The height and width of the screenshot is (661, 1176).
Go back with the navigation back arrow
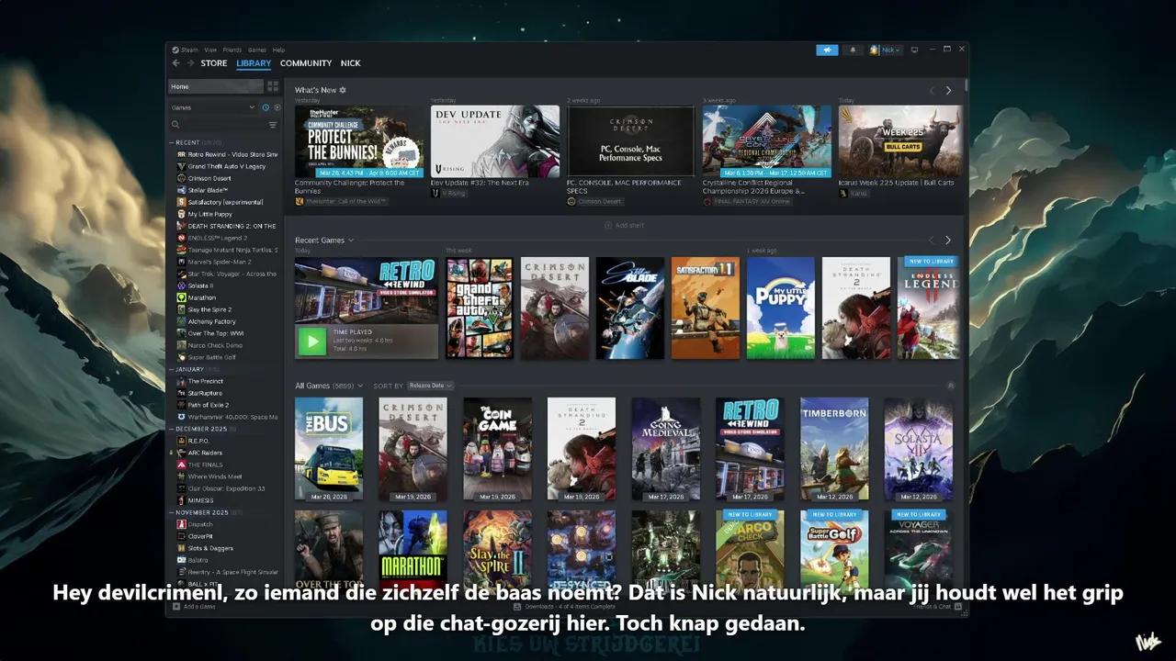[x=175, y=63]
